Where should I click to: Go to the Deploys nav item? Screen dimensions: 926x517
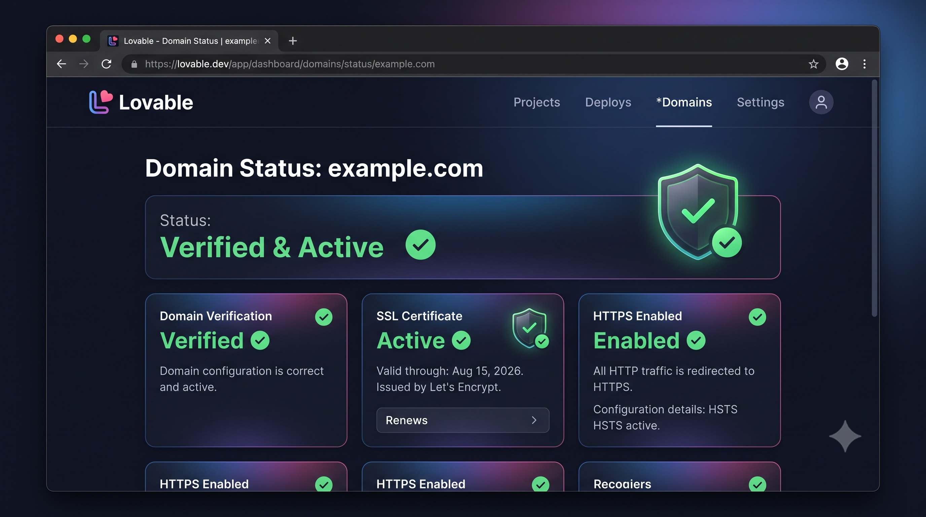[x=608, y=102]
